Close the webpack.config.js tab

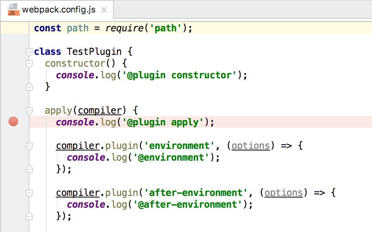[x=104, y=10]
